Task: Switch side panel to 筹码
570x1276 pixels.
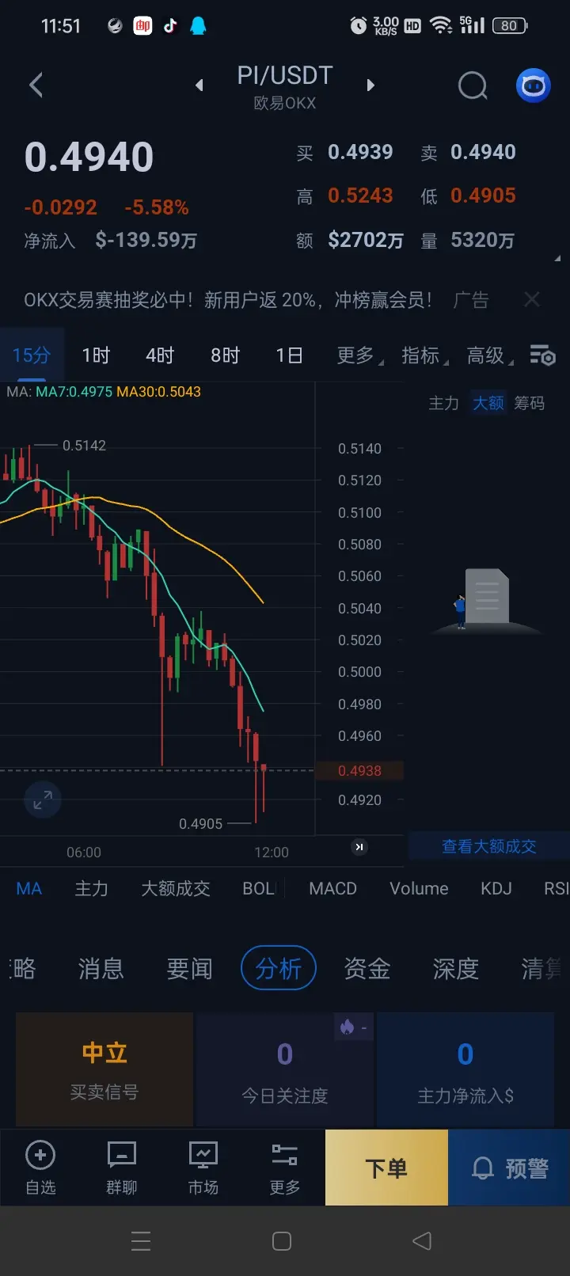Action: 529,403
